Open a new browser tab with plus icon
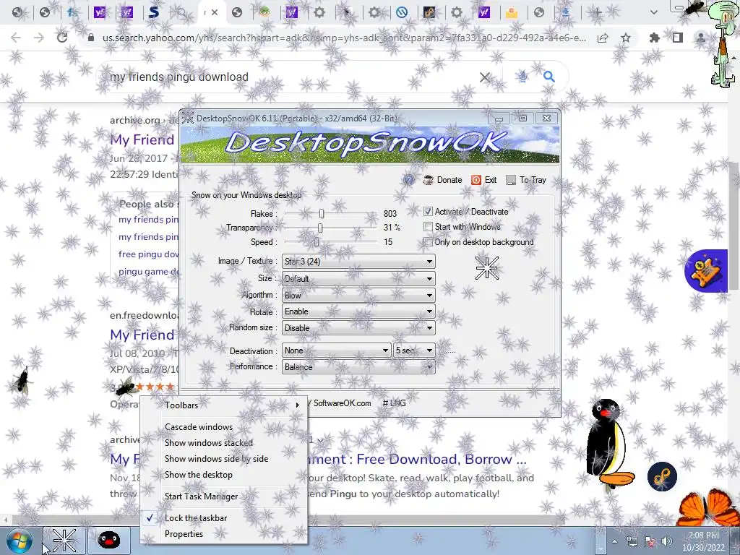Viewport: 740px width, 555px height. point(596,13)
